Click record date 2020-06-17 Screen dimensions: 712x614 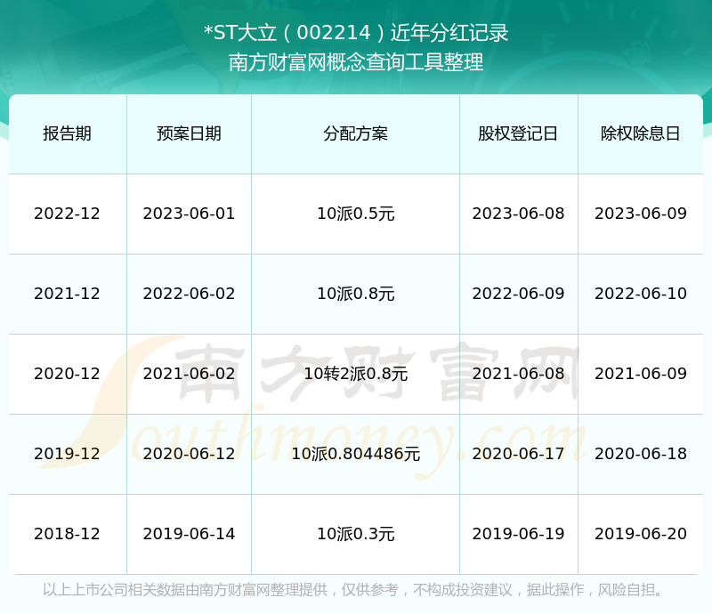tap(518, 453)
